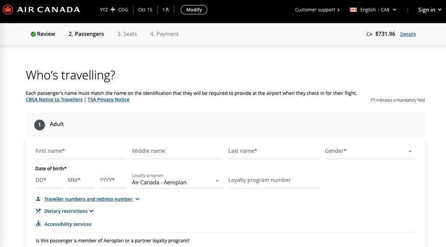Click the Canadian flag icon
Viewport: 446px width, 247px height.
click(353, 10)
